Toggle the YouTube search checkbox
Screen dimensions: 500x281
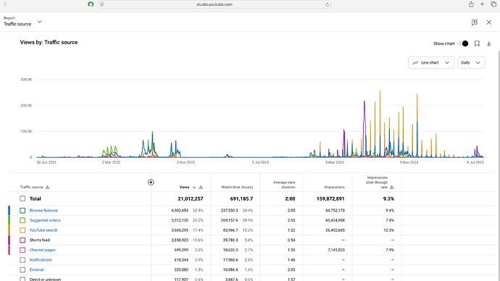[x=22, y=230]
